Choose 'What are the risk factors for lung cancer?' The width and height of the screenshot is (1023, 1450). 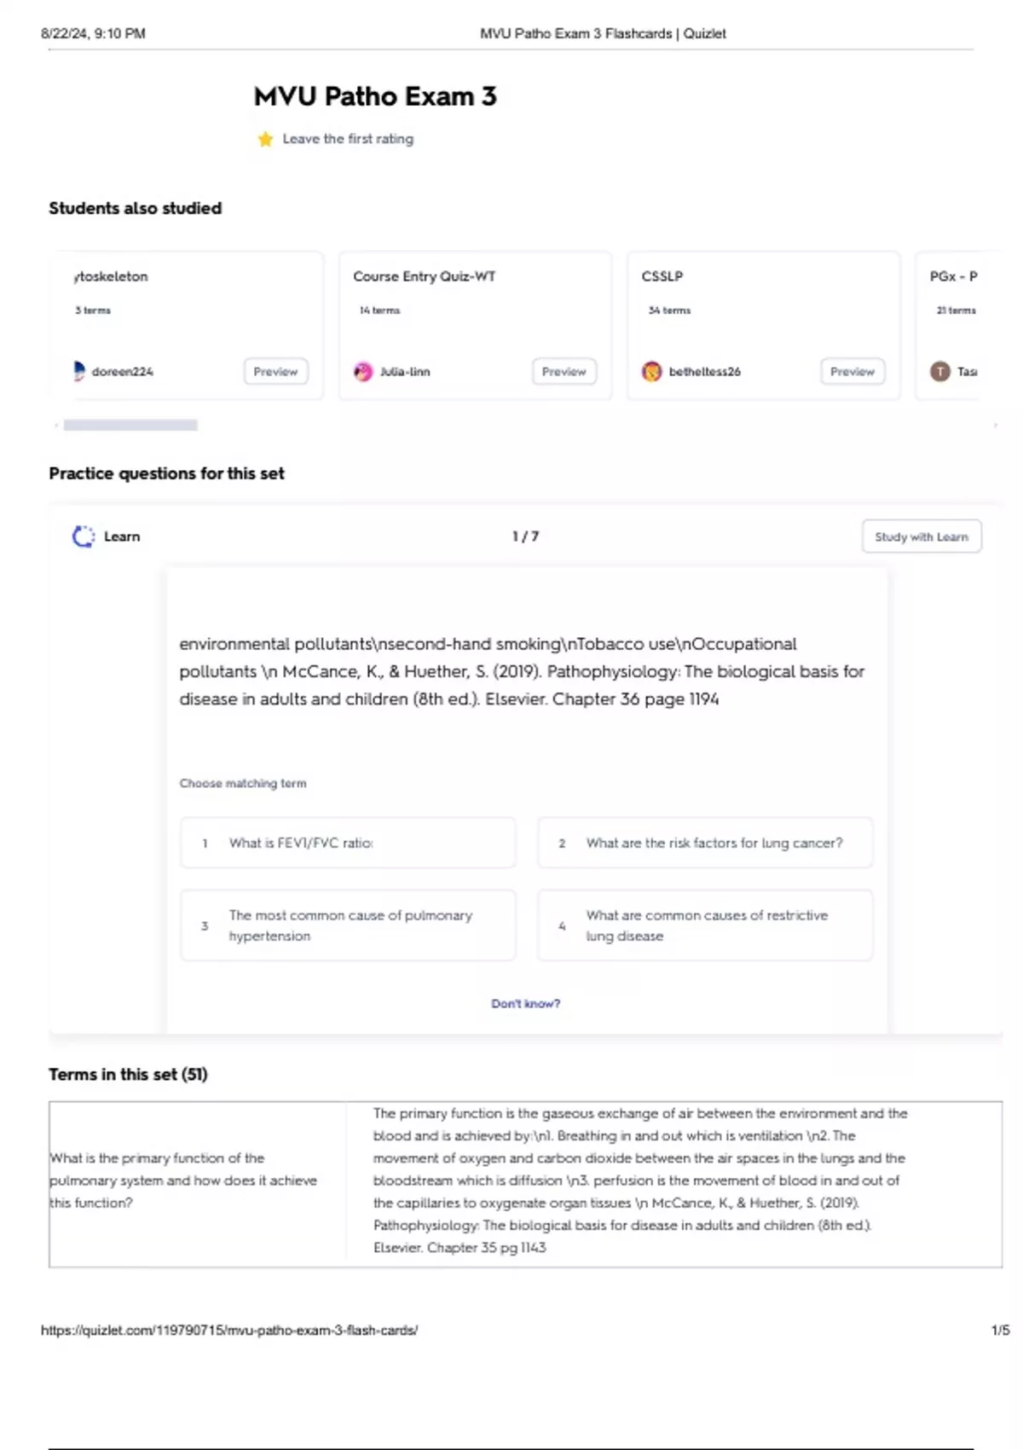[x=704, y=843]
